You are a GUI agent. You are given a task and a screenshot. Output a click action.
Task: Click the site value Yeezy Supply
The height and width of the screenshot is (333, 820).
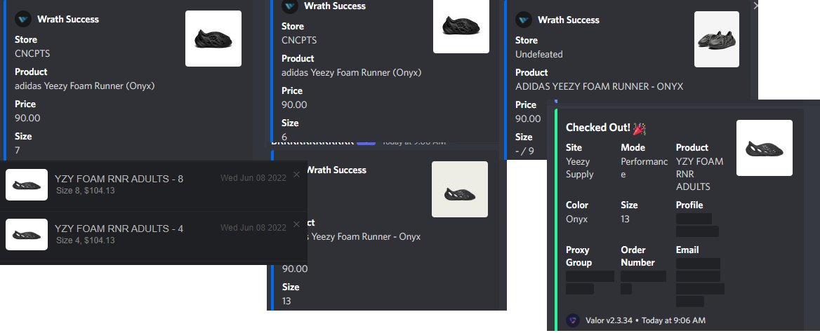coord(580,168)
